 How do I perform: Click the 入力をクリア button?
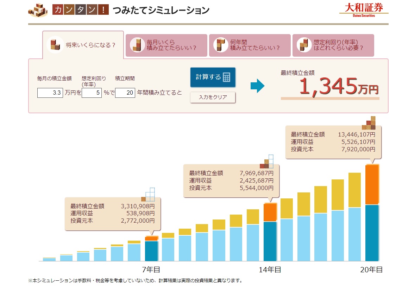[x=213, y=97]
